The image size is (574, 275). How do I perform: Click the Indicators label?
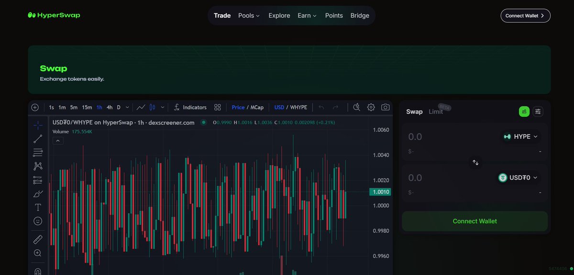[x=195, y=107]
